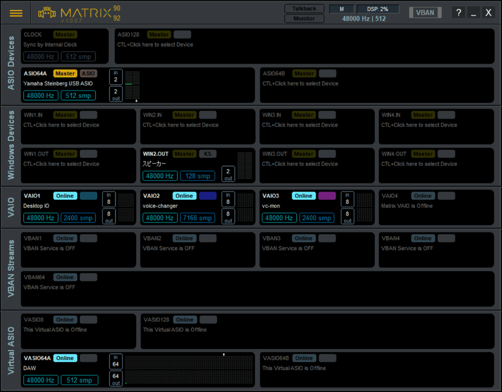Click the VBAN64 stream label
This screenshot has width=502, height=392.
(35, 277)
